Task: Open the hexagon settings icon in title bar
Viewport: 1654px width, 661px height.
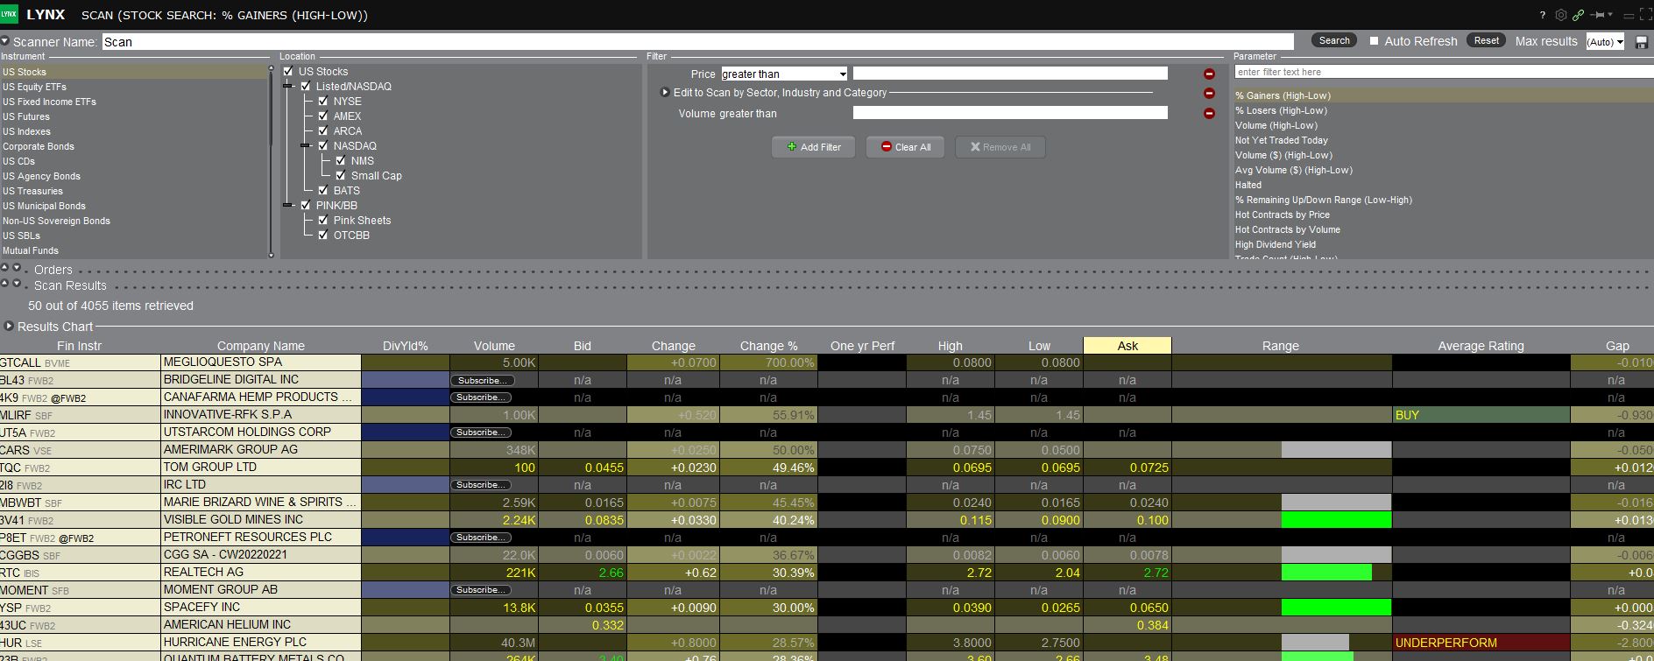Action: [x=1560, y=15]
